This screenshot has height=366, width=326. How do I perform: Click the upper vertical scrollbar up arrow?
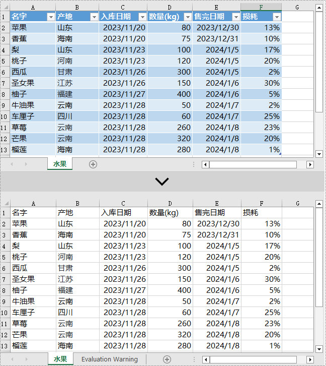[x=319, y=8]
